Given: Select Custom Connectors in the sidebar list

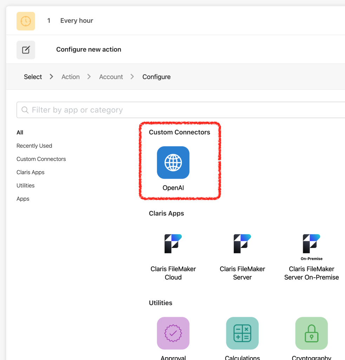Looking at the screenshot, I should click(41, 159).
